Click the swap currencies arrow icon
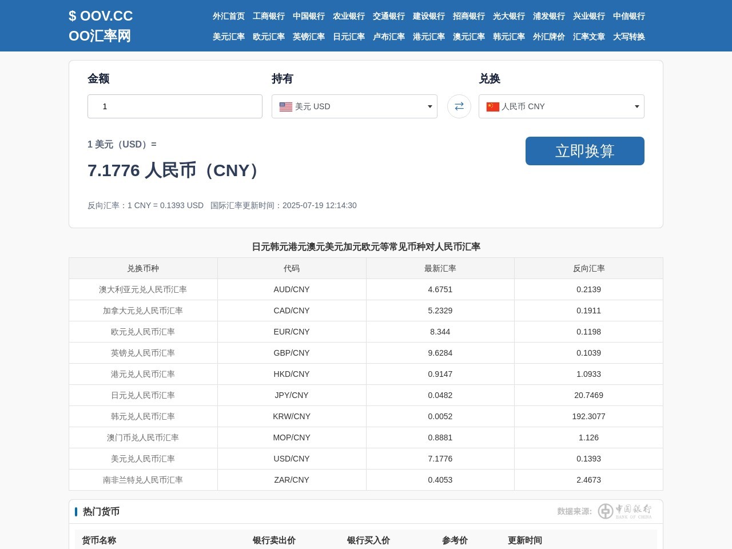The image size is (732, 549). point(459,106)
